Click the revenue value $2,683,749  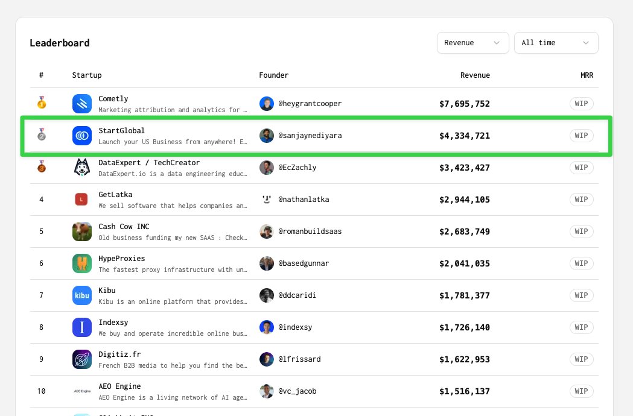[x=465, y=231]
